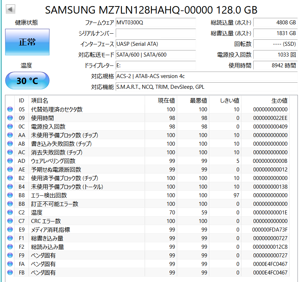The height and width of the screenshot is (282, 300).
Task: Click the previous disk arrow button
Action: click(11, 9)
